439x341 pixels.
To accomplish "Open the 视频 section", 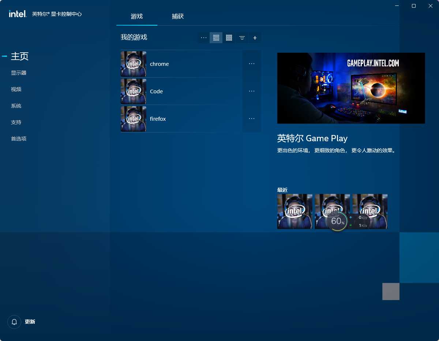I will pyautogui.click(x=16, y=89).
